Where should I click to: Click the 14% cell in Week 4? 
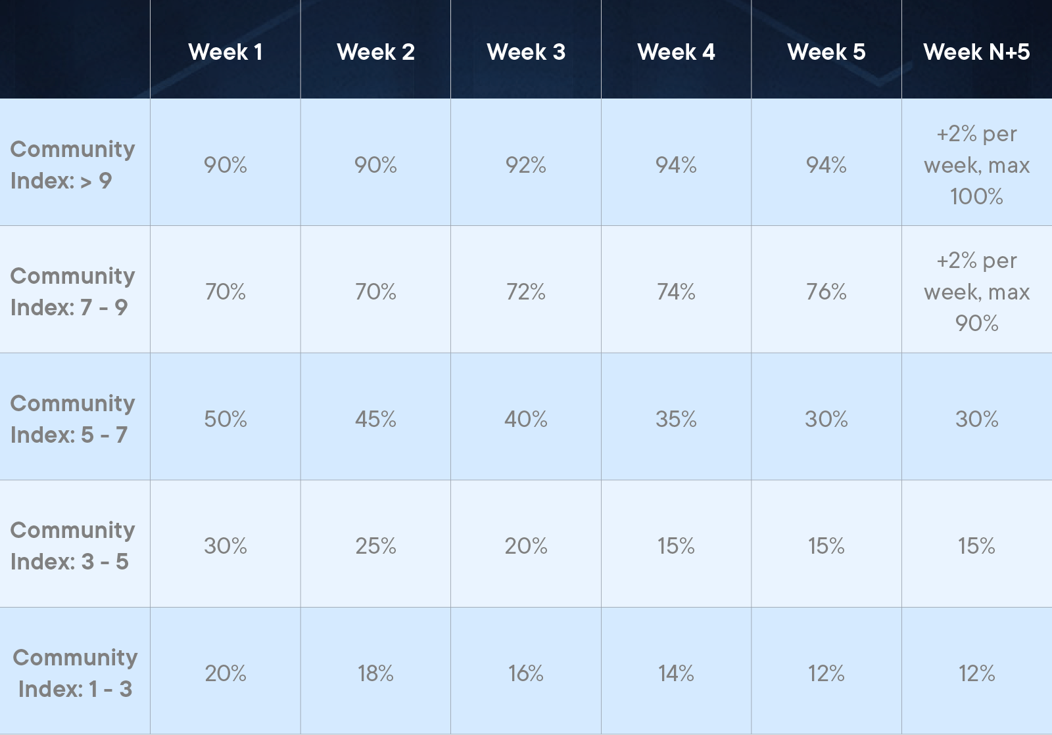pyautogui.click(x=676, y=673)
